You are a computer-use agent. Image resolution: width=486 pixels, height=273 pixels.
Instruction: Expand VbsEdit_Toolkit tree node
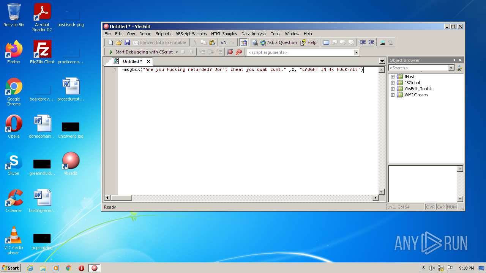point(393,89)
